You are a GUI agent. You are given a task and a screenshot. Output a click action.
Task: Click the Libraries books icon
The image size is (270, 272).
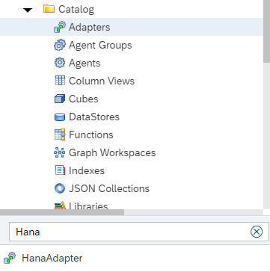tap(60, 205)
